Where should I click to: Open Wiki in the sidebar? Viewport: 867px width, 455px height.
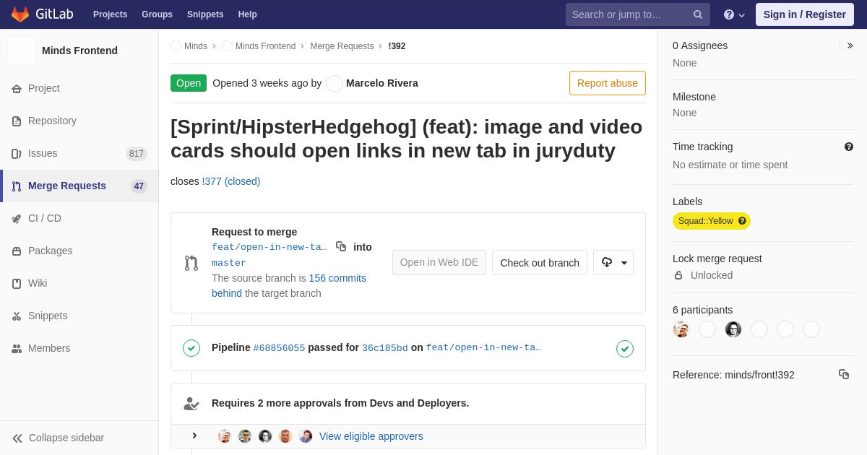click(79, 283)
